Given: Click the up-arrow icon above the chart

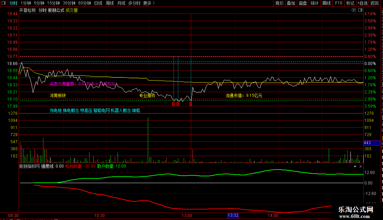Looking at the screenshot, I should point(354,10).
